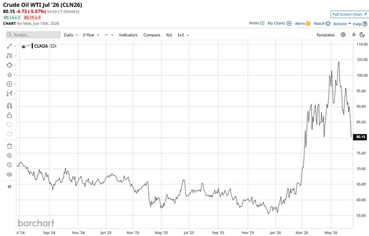Collapse the drawing tools sidebar
Viewport: 369px width, 236px height.
click(x=9, y=187)
